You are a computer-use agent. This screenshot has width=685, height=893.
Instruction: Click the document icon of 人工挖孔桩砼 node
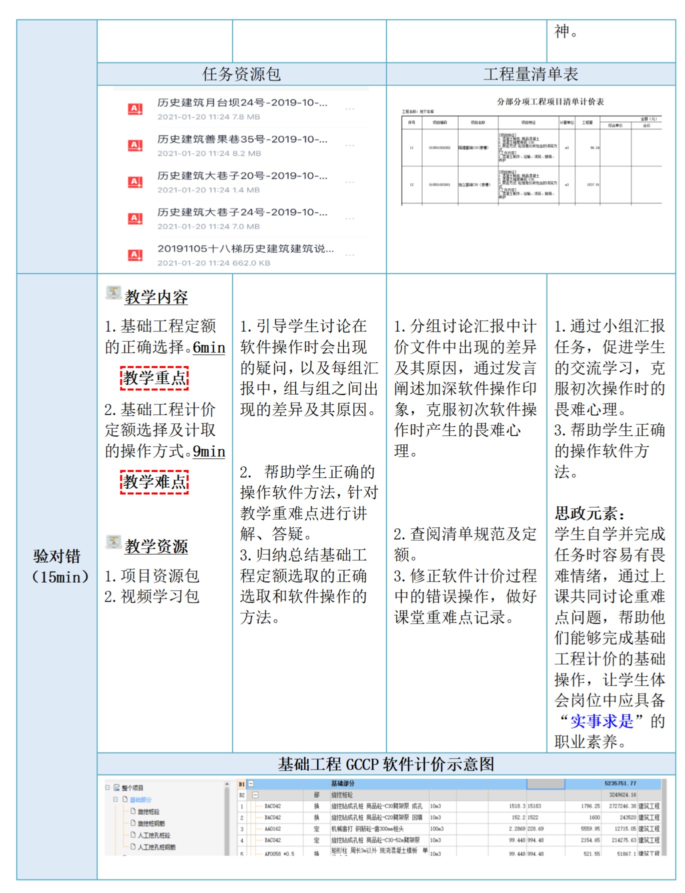tap(133, 835)
